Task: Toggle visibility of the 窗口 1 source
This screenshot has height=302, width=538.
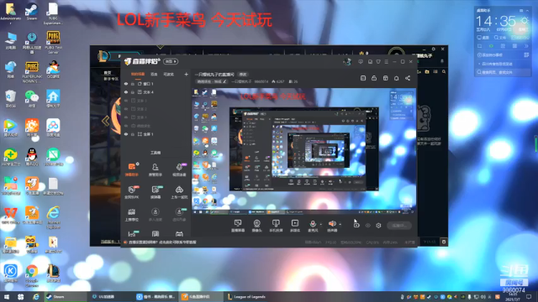Action: (x=126, y=84)
